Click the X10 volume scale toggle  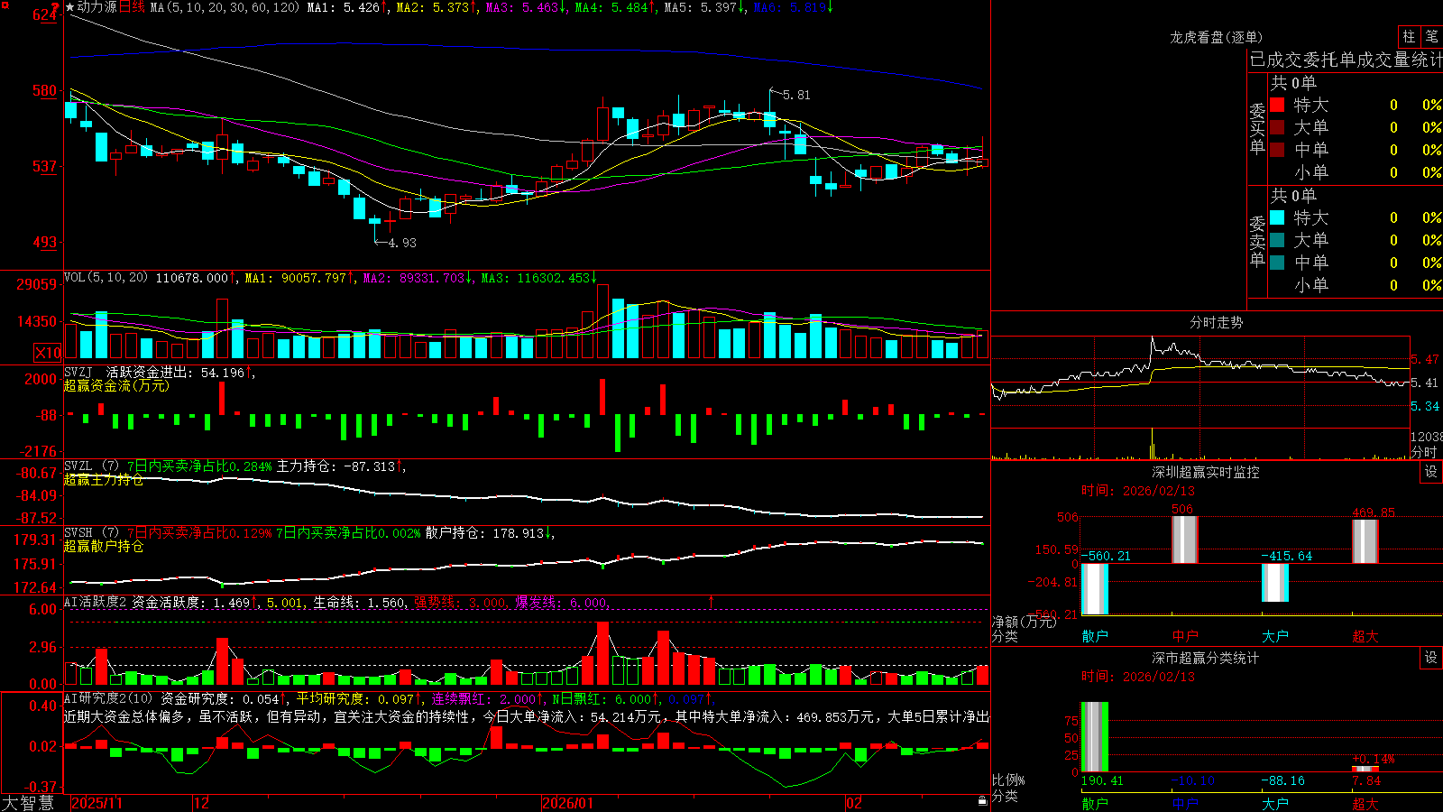49,353
